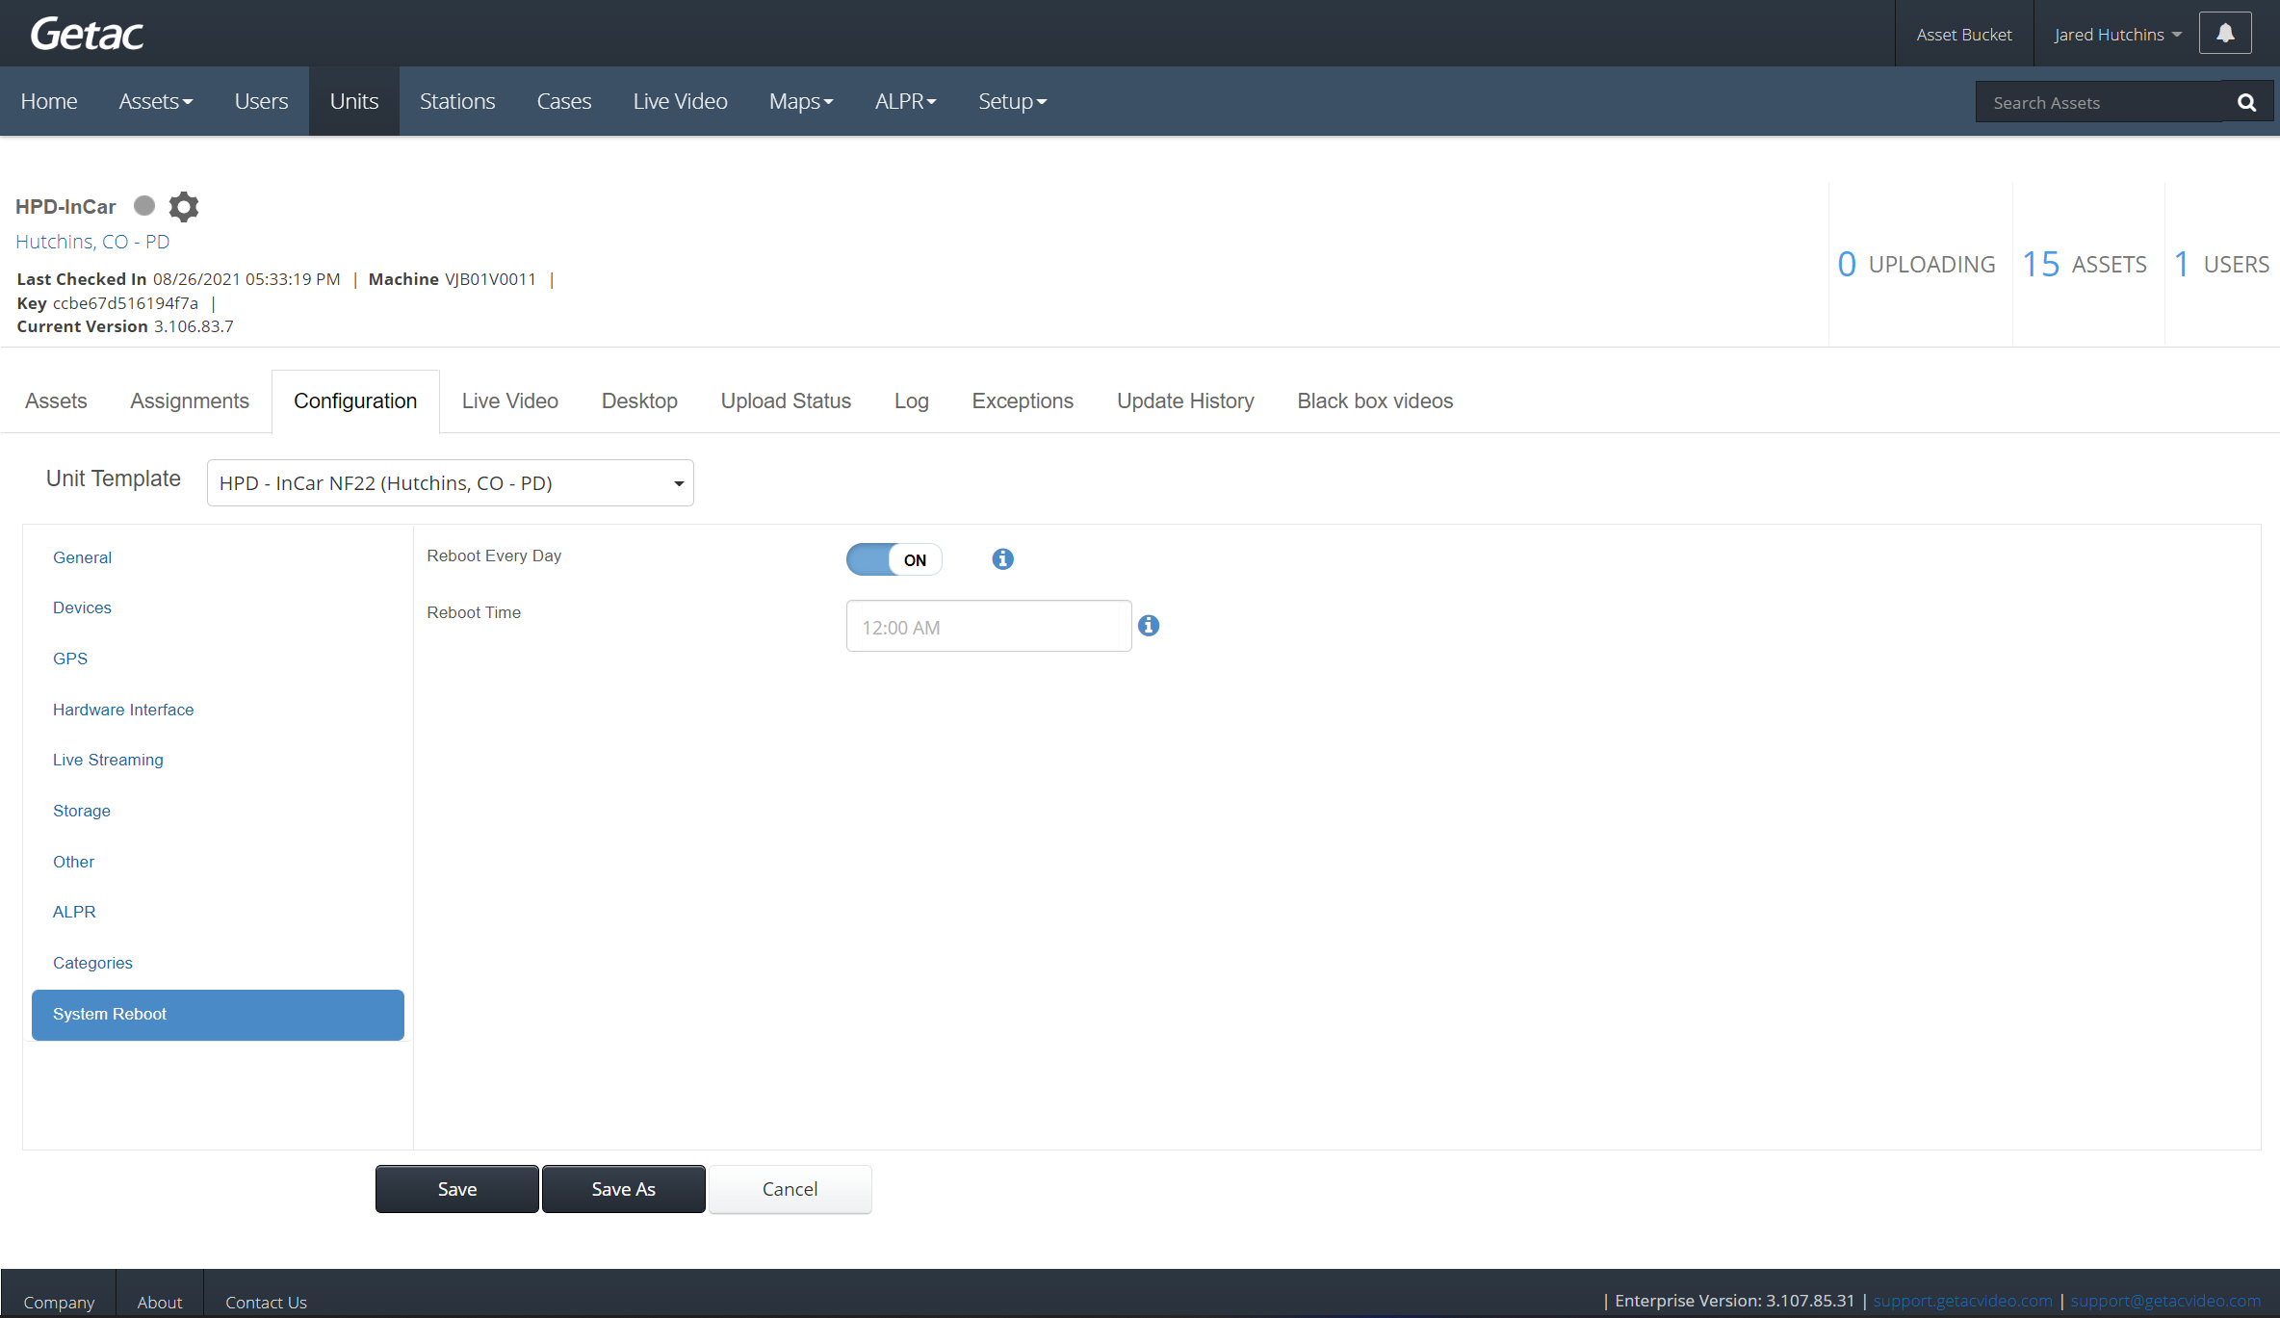This screenshot has height=1318, width=2280.
Task: Switch to Black box videos tab
Action: [1375, 401]
